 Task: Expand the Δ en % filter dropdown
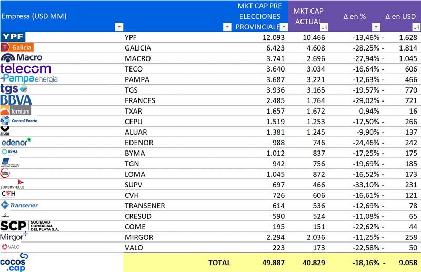coord(376,27)
